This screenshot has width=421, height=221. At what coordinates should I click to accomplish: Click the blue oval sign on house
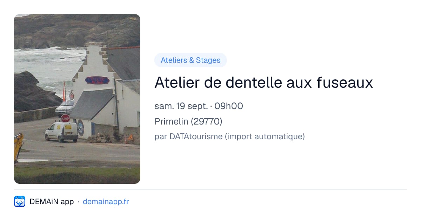97,80
